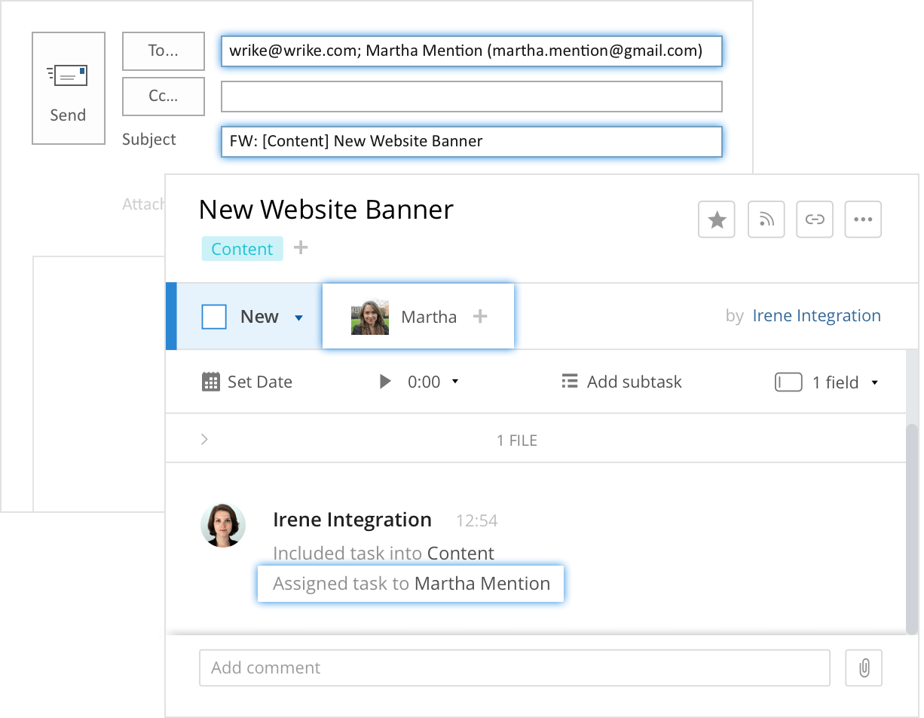924x718 pixels.
Task: Expand the 1 field dropdown arrow
Action: pyautogui.click(x=875, y=383)
